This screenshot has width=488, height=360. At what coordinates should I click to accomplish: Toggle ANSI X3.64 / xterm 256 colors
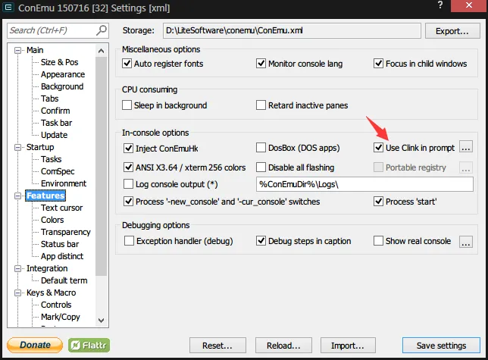click(x=128, y=167)
